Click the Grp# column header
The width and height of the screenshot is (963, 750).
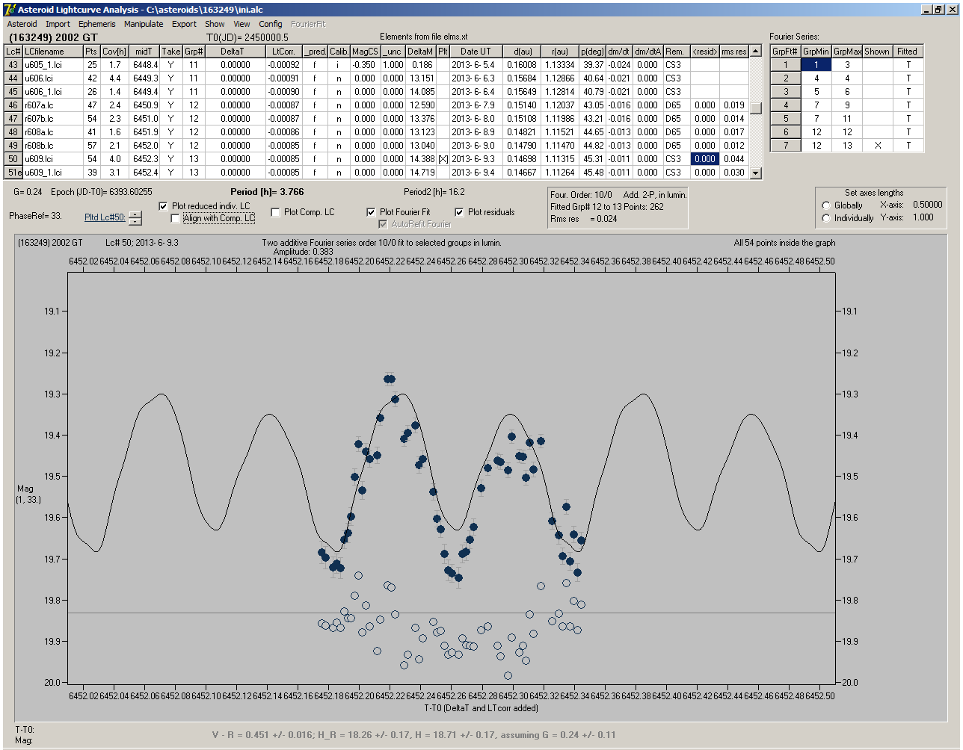[x=194, y=52]
